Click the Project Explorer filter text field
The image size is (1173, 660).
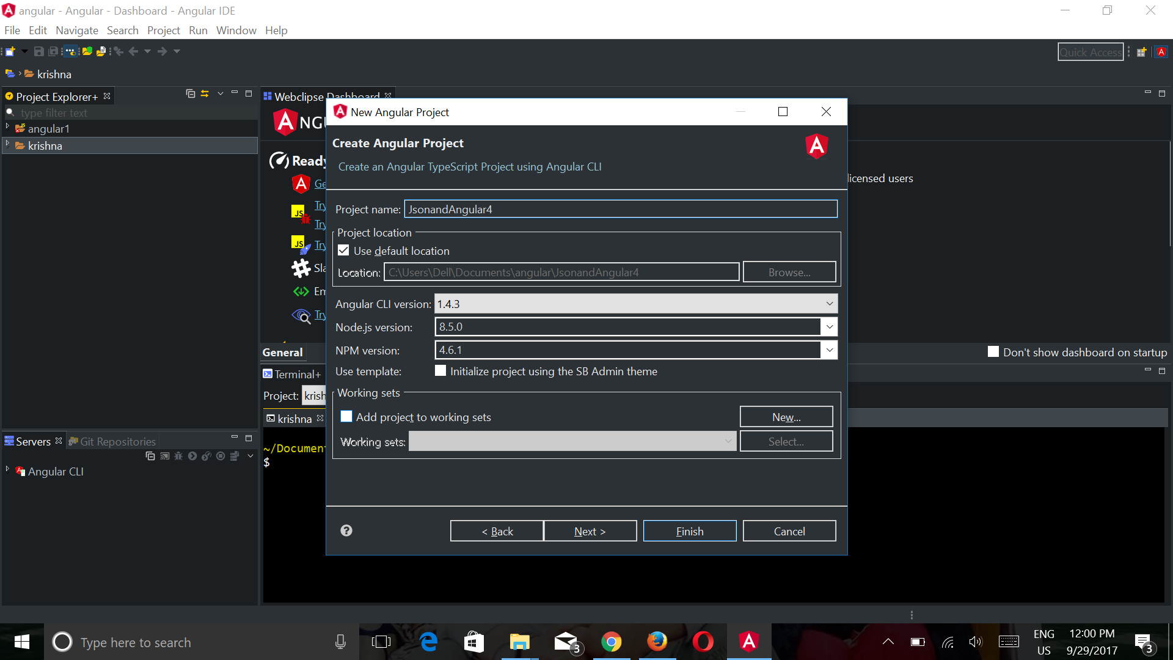[131, 112]
